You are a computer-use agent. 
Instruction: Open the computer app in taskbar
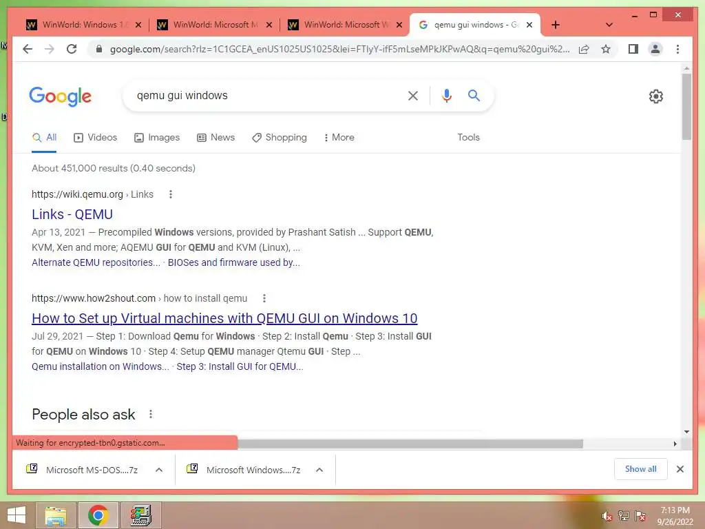click(x=140, y=515)
